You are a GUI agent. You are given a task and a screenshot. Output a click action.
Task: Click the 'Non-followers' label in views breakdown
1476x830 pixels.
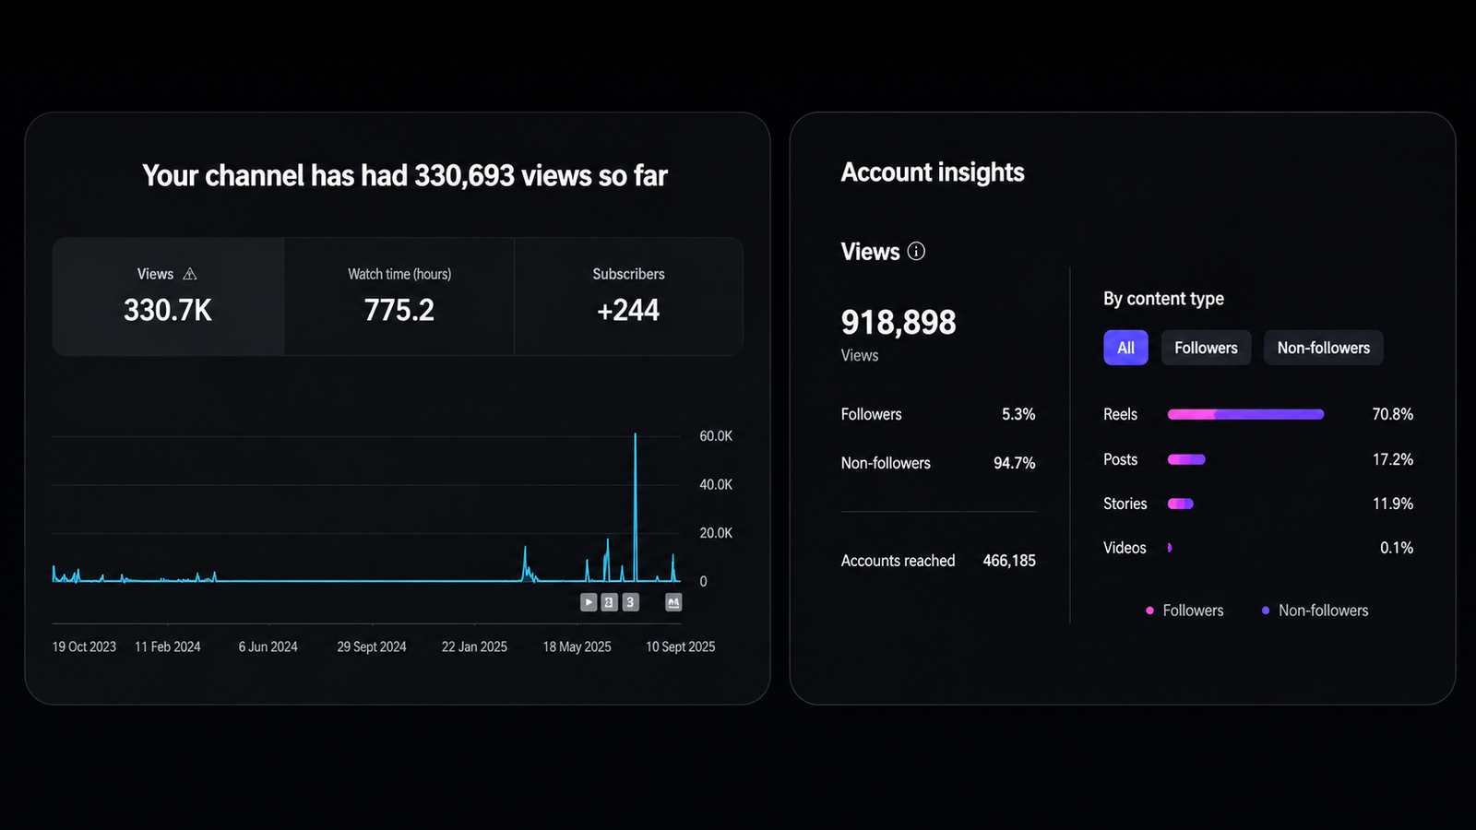(886, 463)
